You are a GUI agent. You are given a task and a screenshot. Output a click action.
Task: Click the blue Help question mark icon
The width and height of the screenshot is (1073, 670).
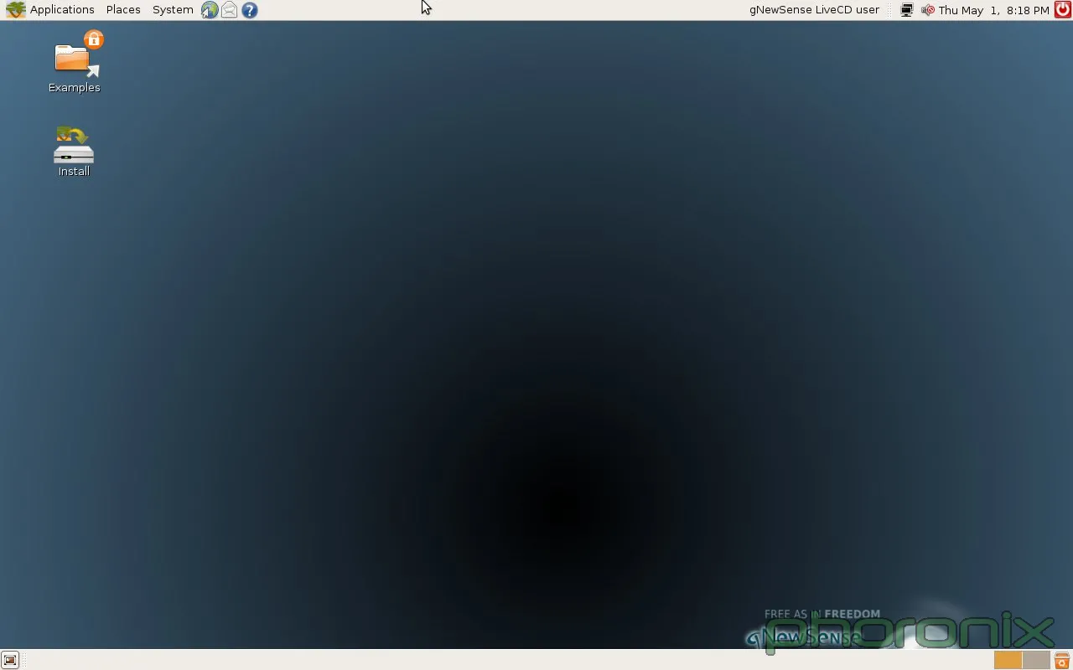[250, 10]
